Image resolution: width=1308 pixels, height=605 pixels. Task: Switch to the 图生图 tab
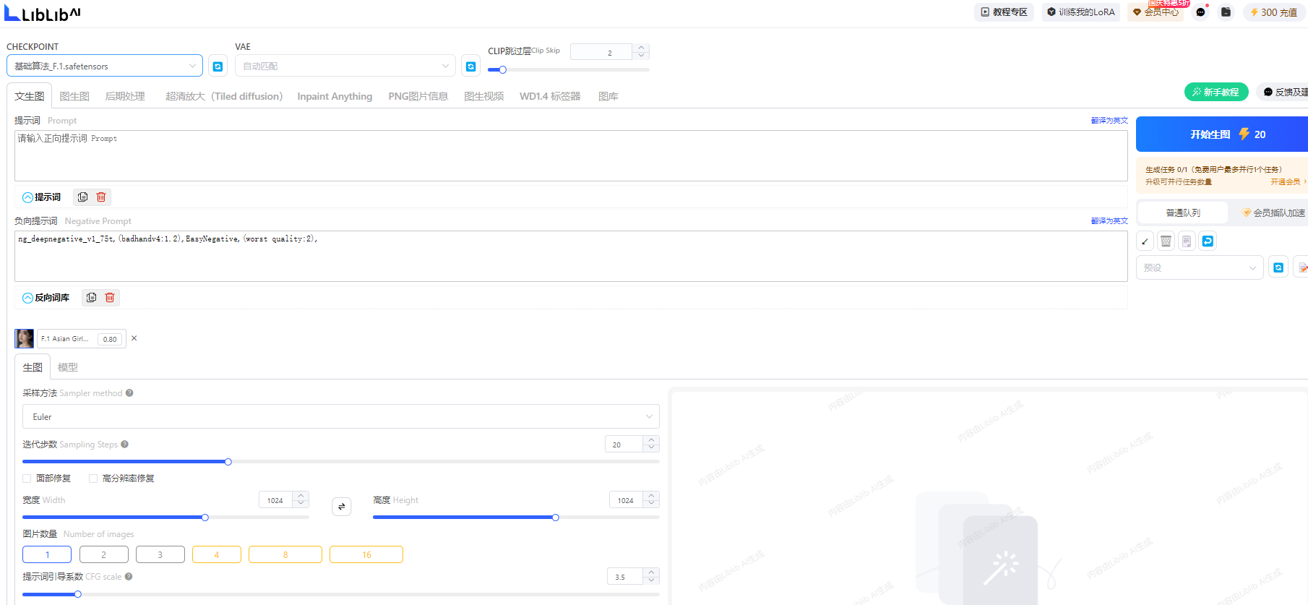(x=74, y=96)
